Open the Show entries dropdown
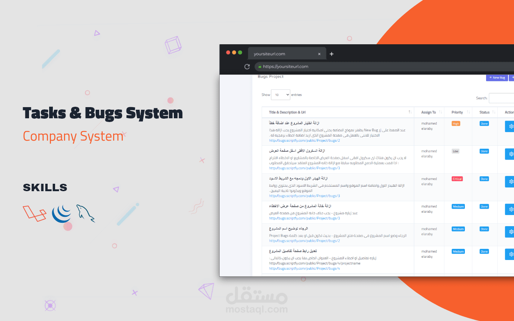 tap(281, 94)
